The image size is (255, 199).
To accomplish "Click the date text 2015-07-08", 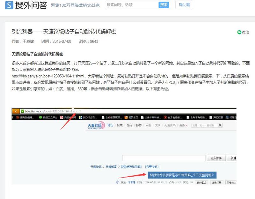I will coord(62,42).
